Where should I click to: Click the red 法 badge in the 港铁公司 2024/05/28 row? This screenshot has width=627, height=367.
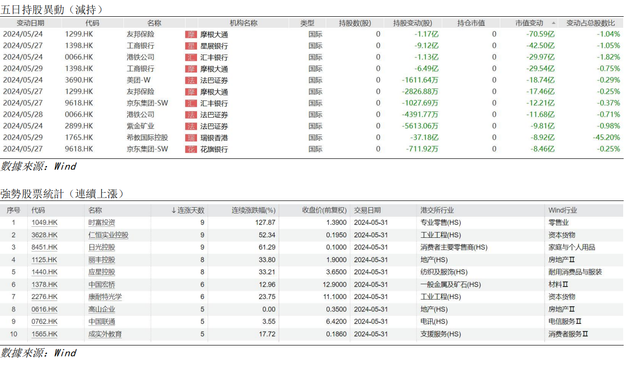pos(191,115)
